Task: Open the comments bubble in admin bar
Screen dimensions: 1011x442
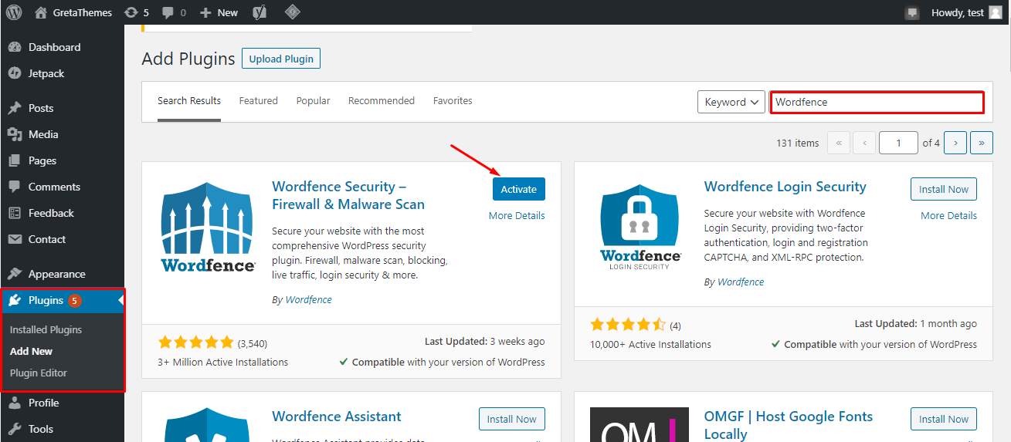Action: coord(172,12)
